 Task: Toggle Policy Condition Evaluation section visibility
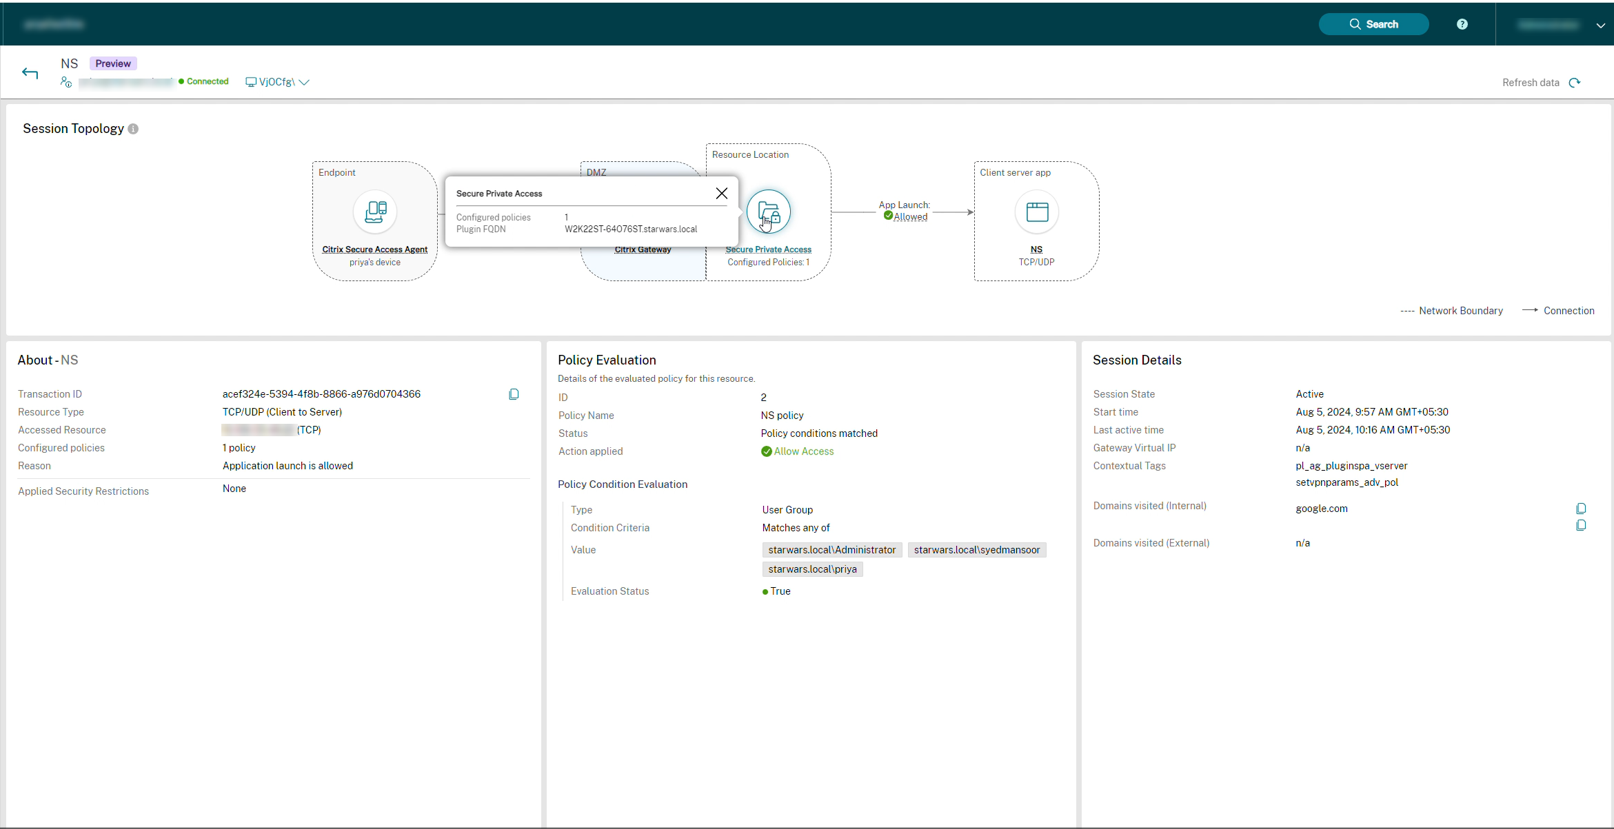point(623,483)
